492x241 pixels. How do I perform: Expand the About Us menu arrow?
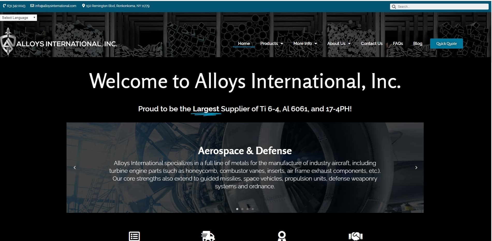tap(349, 44)
